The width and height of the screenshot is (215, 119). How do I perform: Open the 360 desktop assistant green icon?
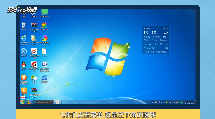(x=45, y=13)
